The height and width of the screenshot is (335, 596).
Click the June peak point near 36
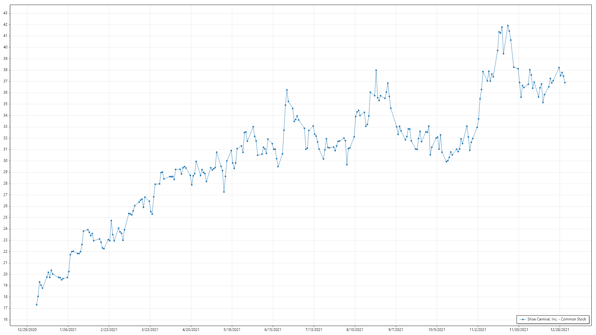(x=287, y=90)
